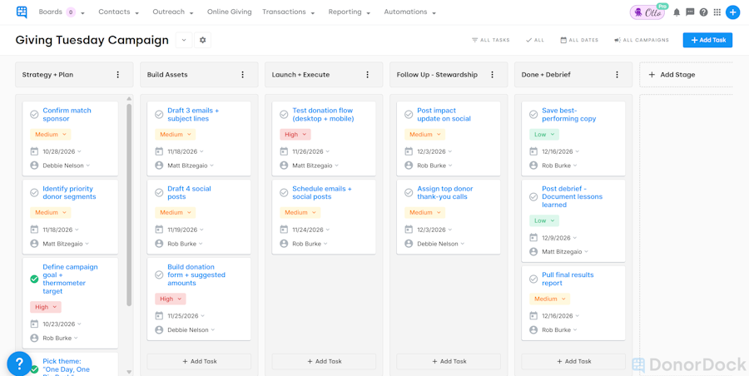The width and height of the screenshot is (749, 376).
Task: Open the Reporting menu
Action: (x=349, y=12)
